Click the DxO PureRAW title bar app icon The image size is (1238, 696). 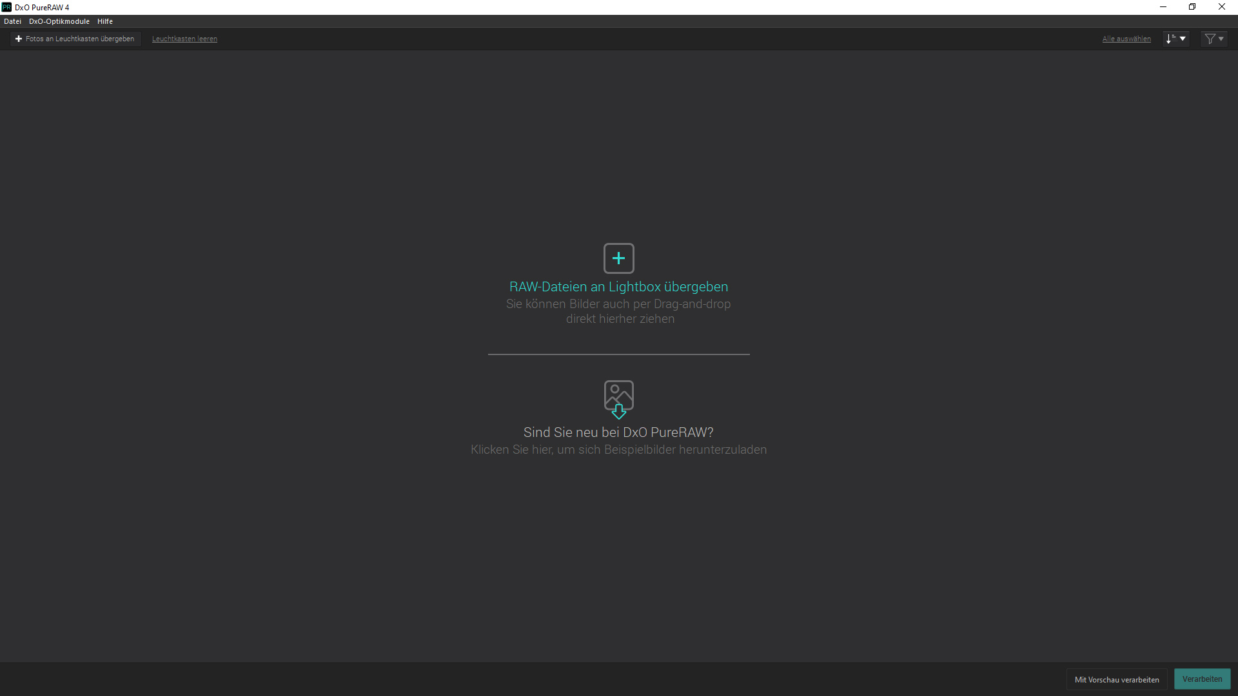[6, 7]
